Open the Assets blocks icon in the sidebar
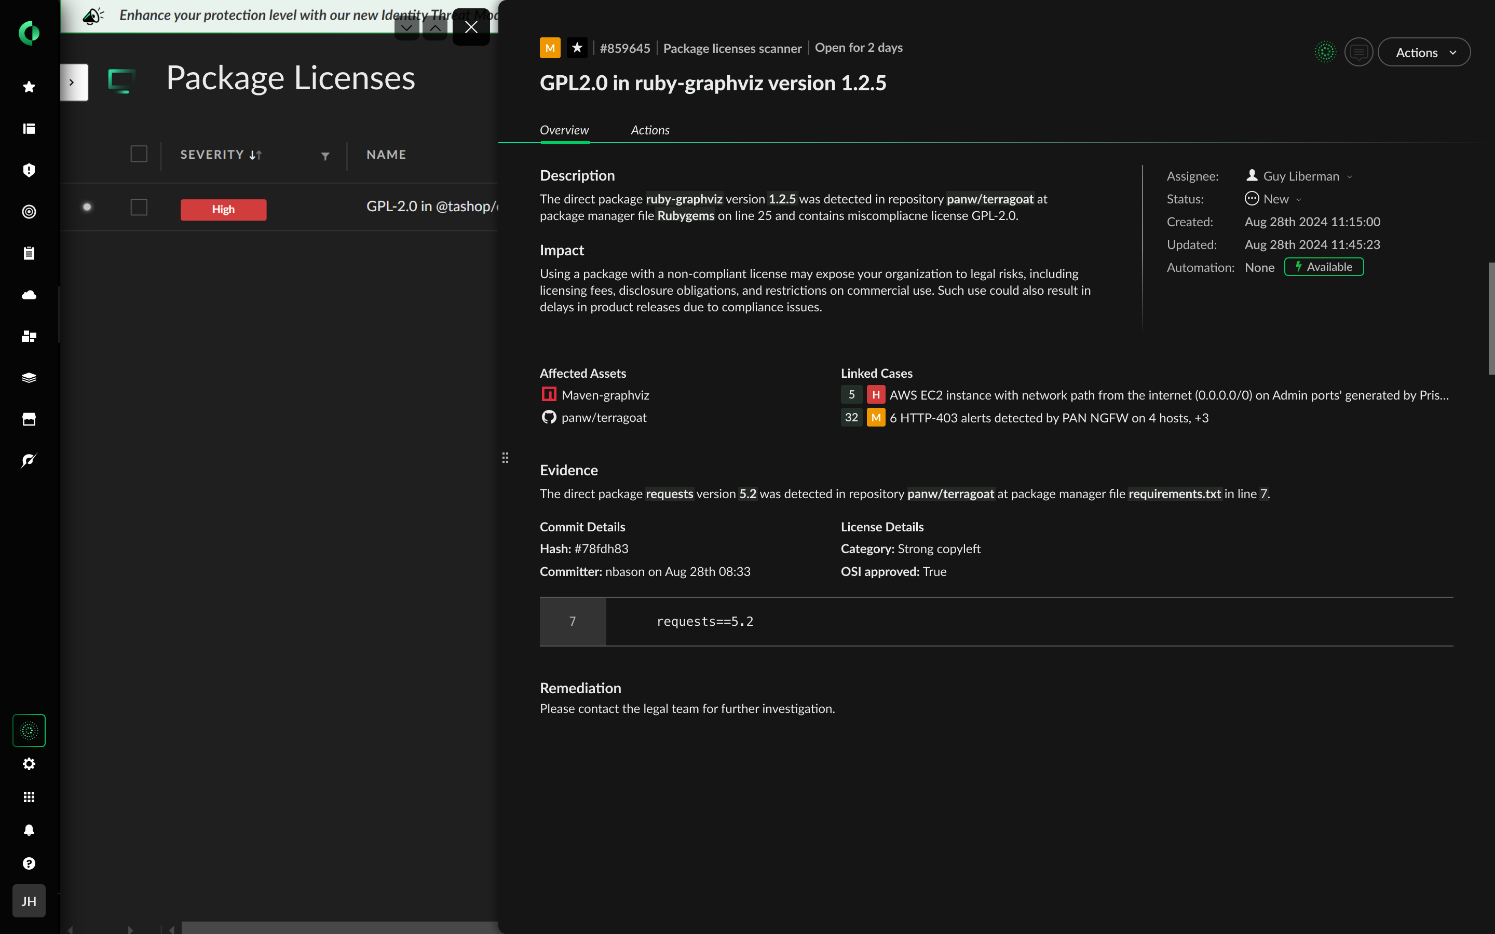1495x934 pixels. (x=29, y=336)
